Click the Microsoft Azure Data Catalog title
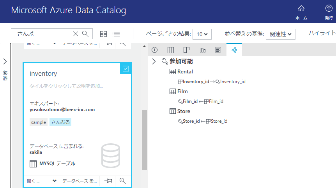Image resolution: width=336 pixels, height=188 pixels. (x=69, y=10)
